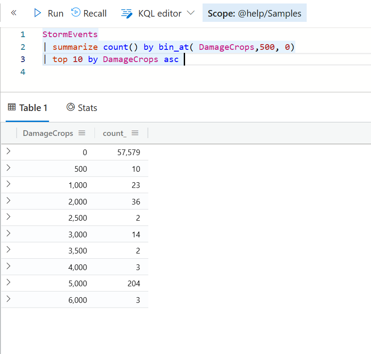Expand the row with DamageCrops 3,500
The height and width of the screenshot is (354, 371).
click(8, 249)
